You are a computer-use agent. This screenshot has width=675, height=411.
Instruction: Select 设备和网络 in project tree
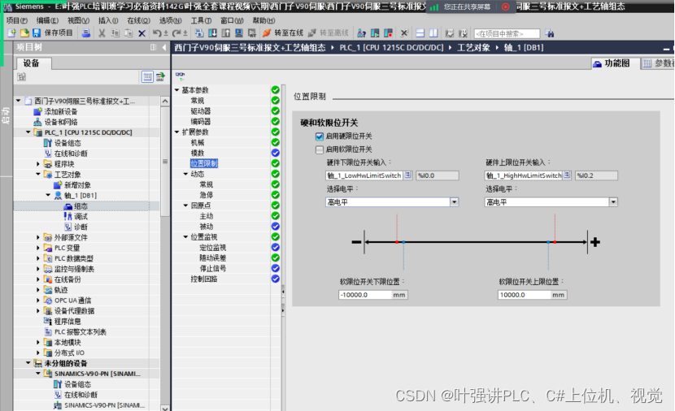(61, 122)
